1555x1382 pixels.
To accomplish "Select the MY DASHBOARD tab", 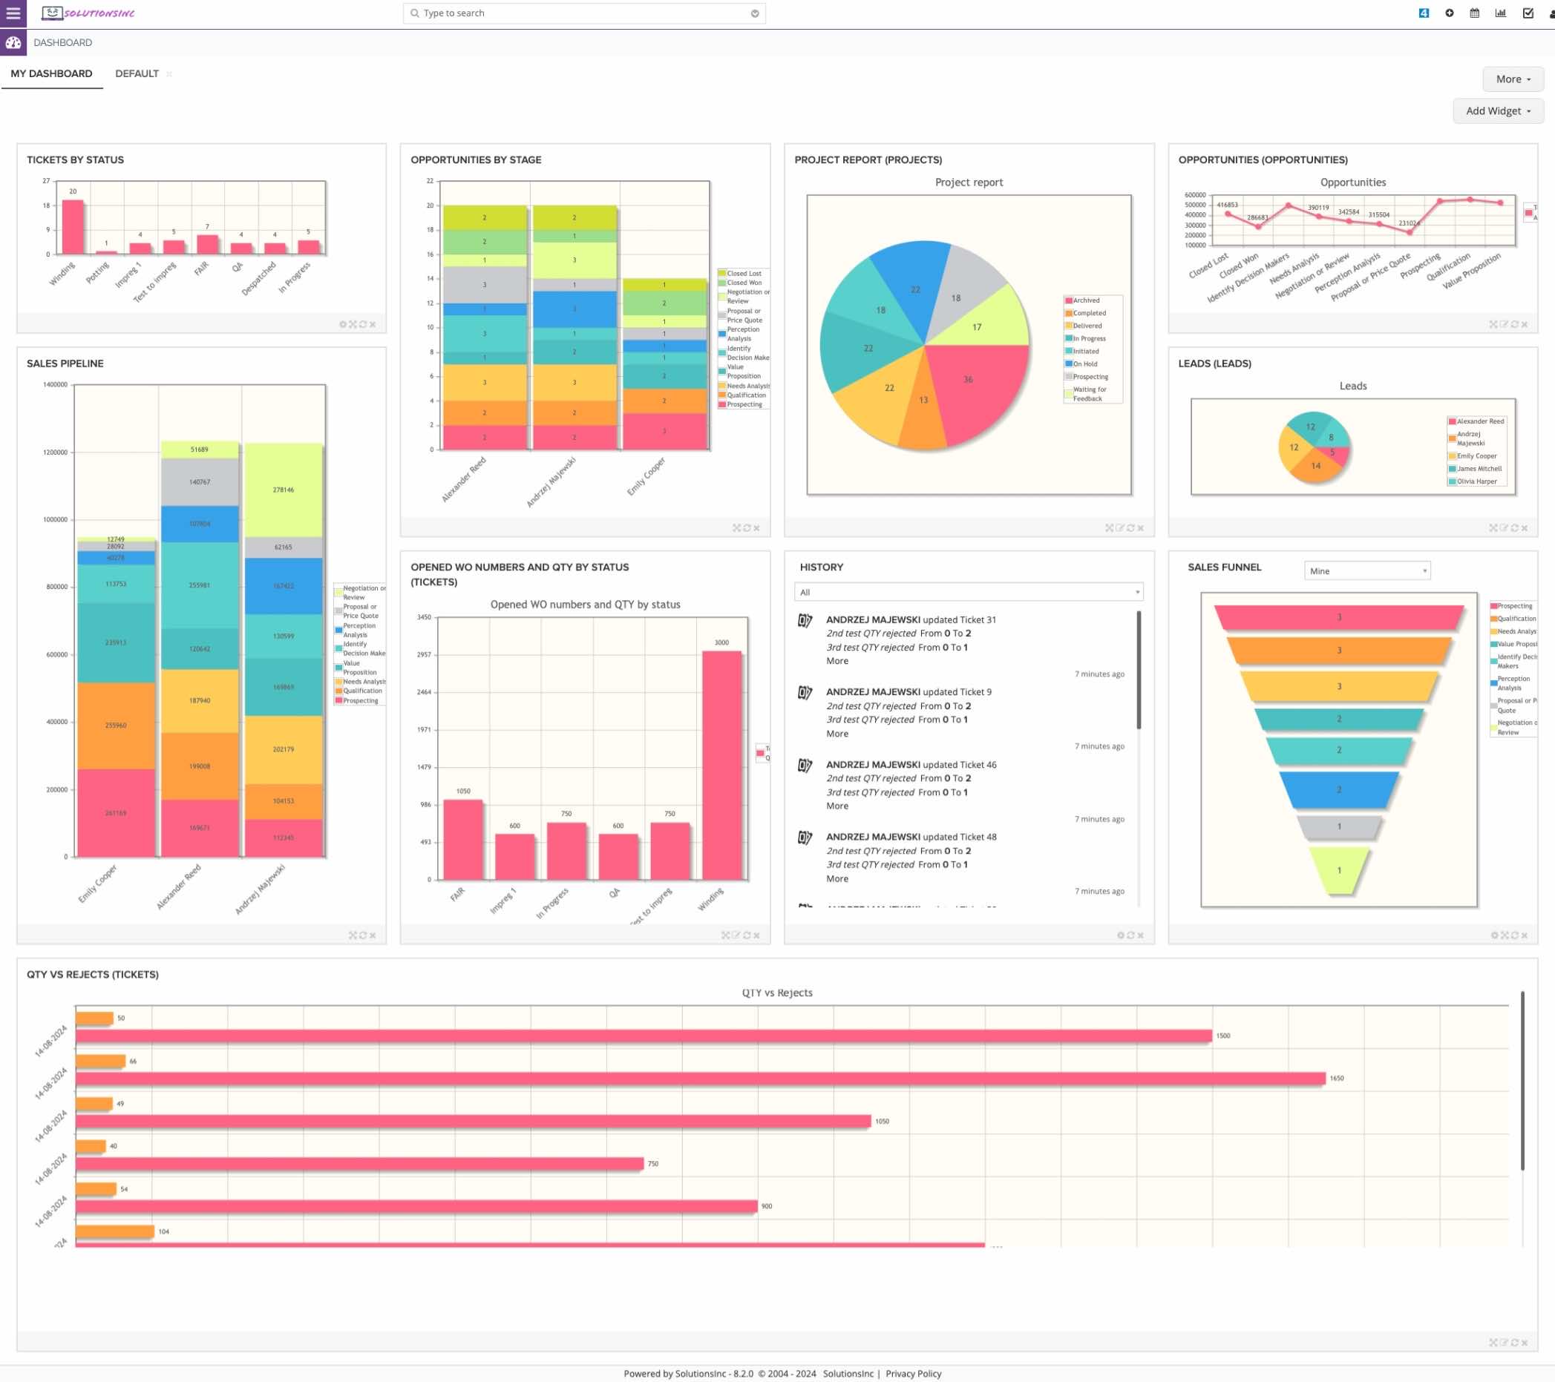I will tap(50, 72).
